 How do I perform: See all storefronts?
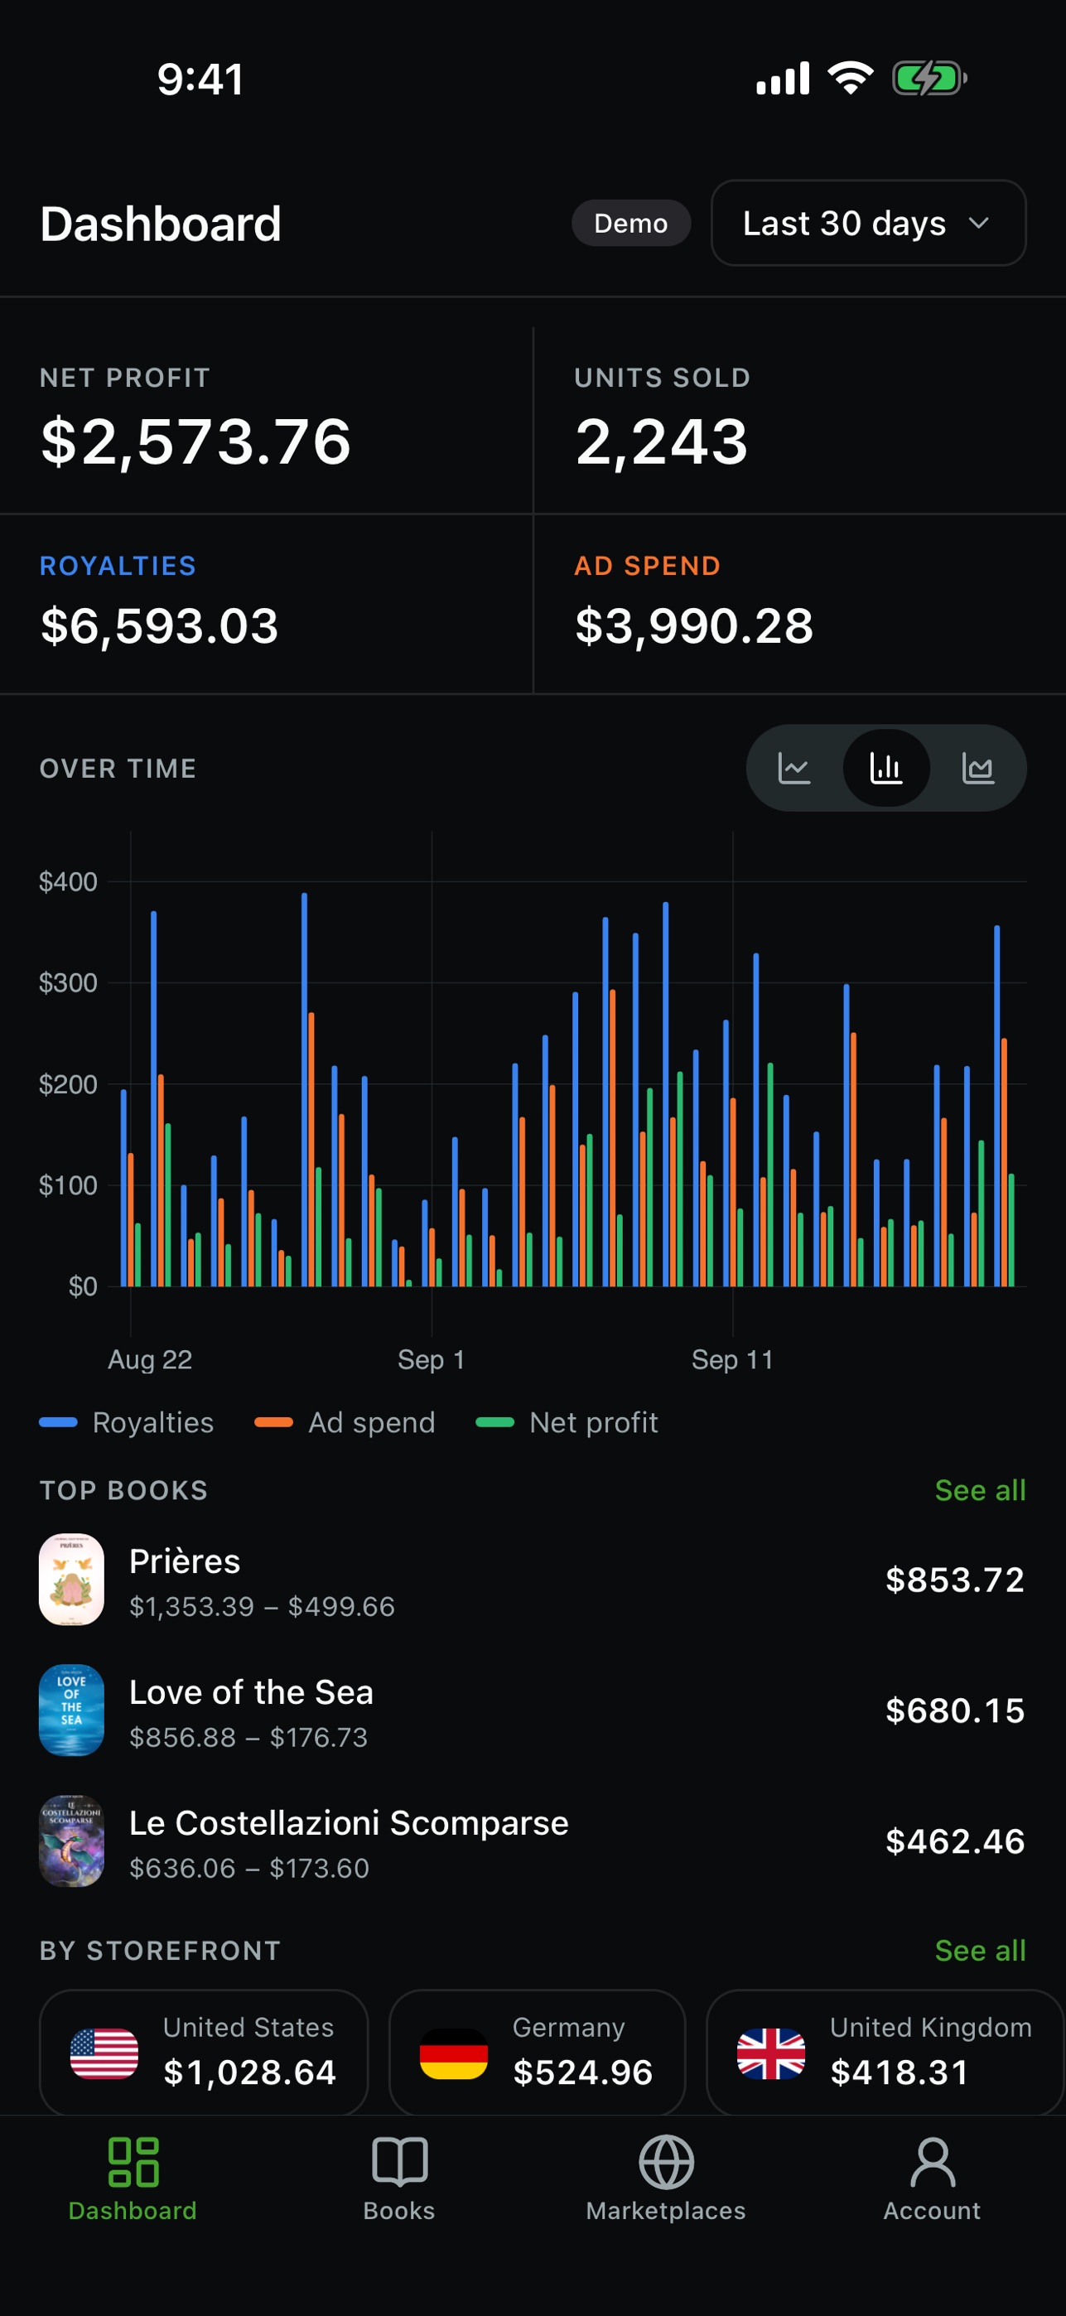tap(980, 1951)
